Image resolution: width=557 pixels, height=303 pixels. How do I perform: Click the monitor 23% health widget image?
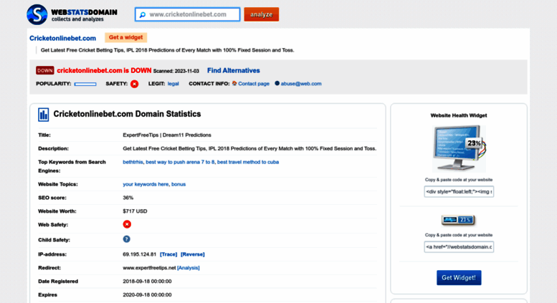point(459,148)
